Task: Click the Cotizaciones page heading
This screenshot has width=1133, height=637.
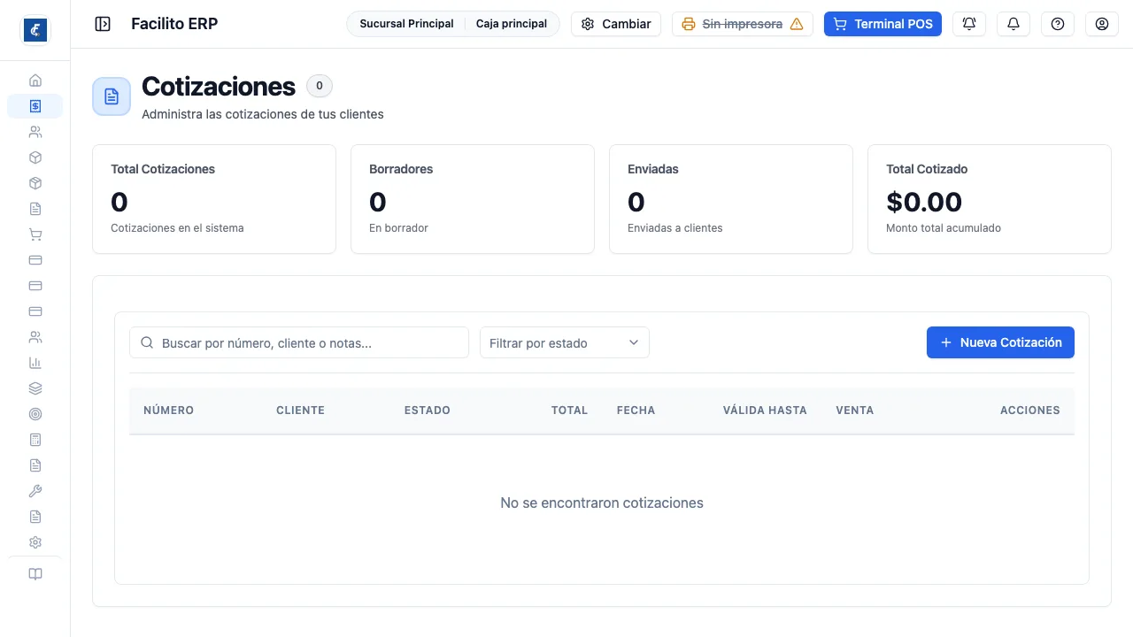Action: point(219,87)
